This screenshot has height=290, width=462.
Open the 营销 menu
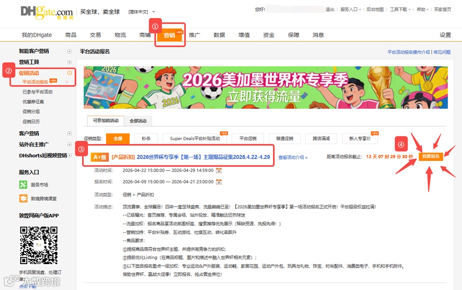[170, 35]
